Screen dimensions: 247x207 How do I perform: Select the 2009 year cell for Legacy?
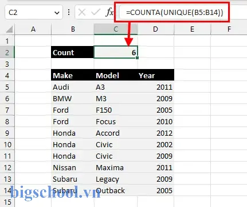coord(156,179)
